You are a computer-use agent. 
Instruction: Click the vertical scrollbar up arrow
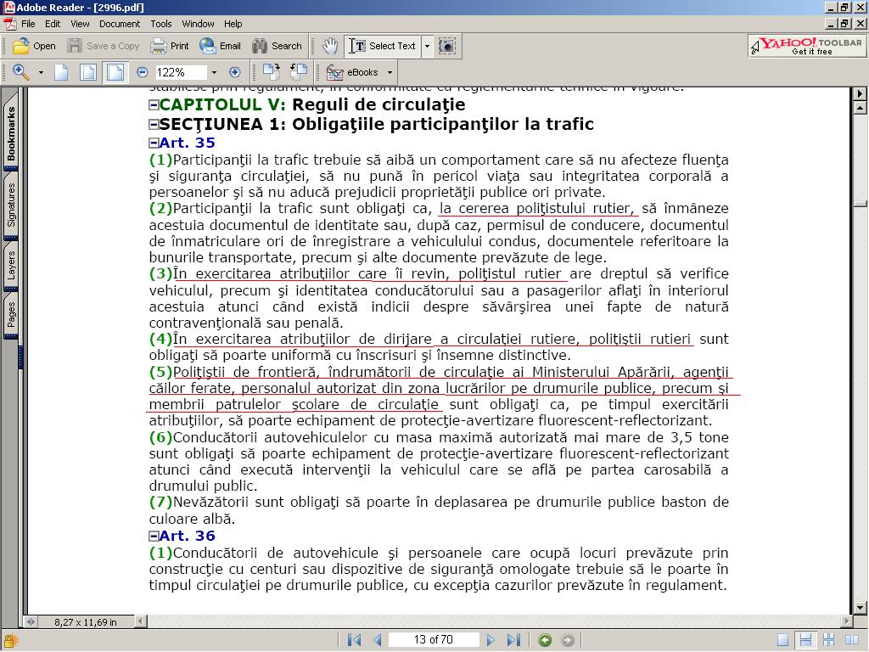[861, 108]
